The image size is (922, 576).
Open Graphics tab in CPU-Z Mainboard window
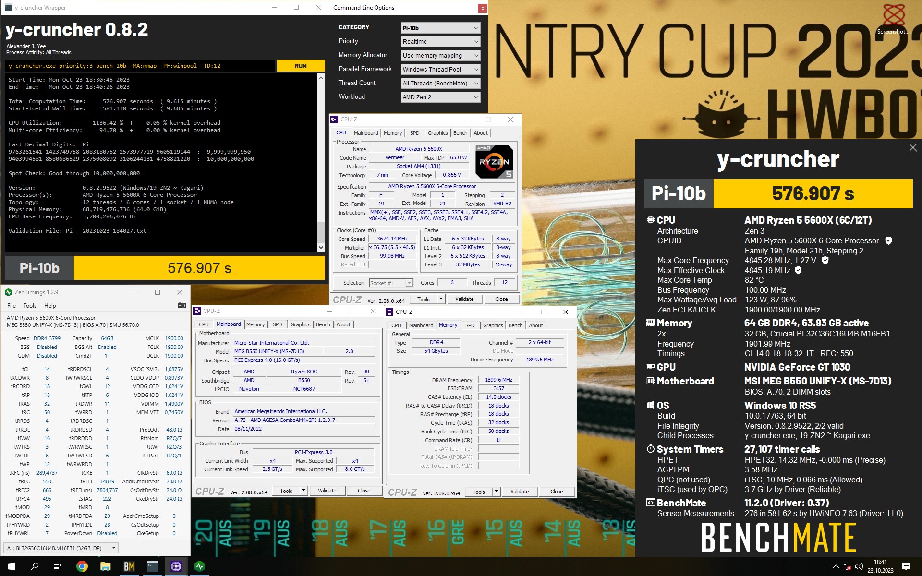pyautogui.click(x=301, y=324)
